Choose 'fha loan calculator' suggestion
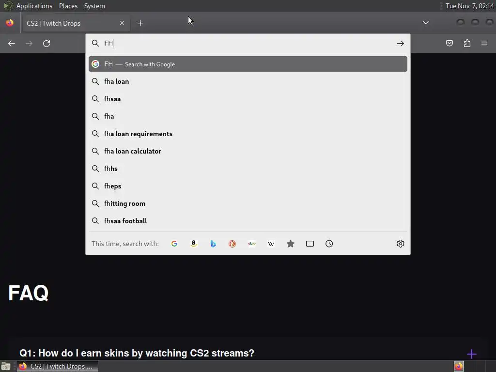This screenshot has height=372, width=496. click(248, 151)
